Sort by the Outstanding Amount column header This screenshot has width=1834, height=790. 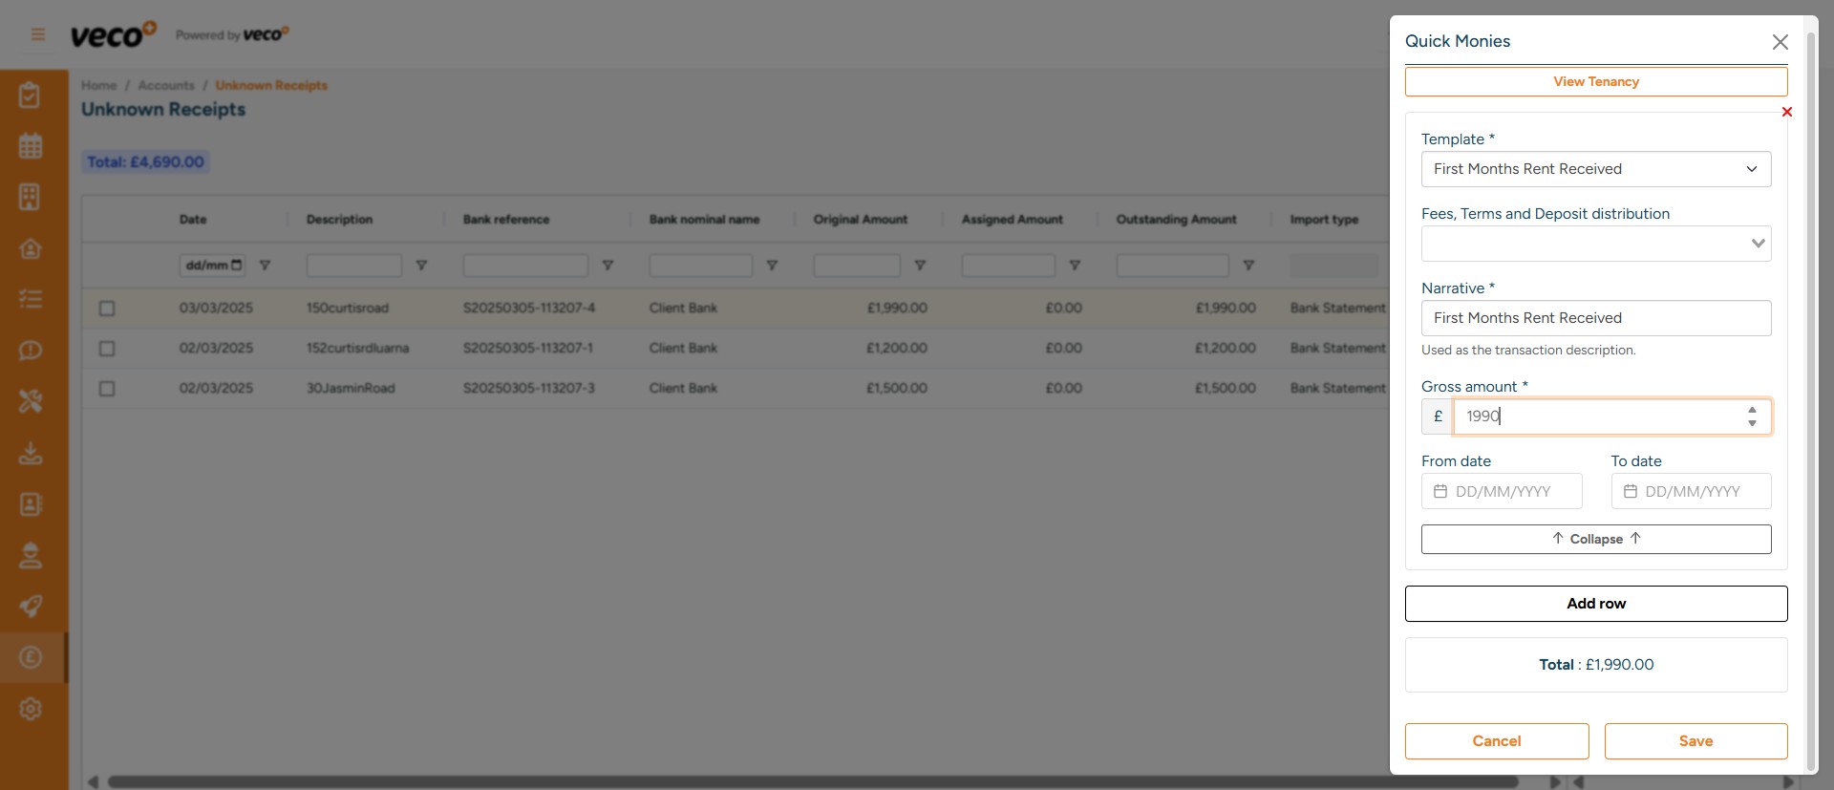pos(1176,220)
